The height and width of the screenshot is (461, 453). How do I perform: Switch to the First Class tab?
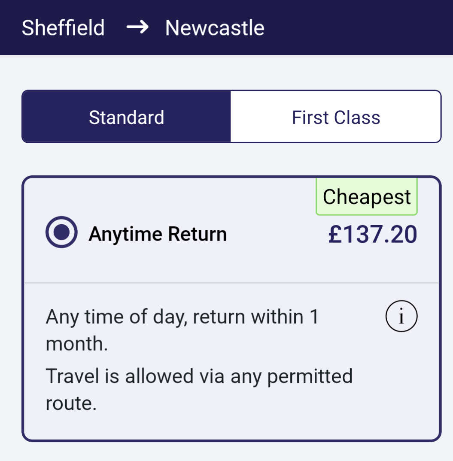336,117
